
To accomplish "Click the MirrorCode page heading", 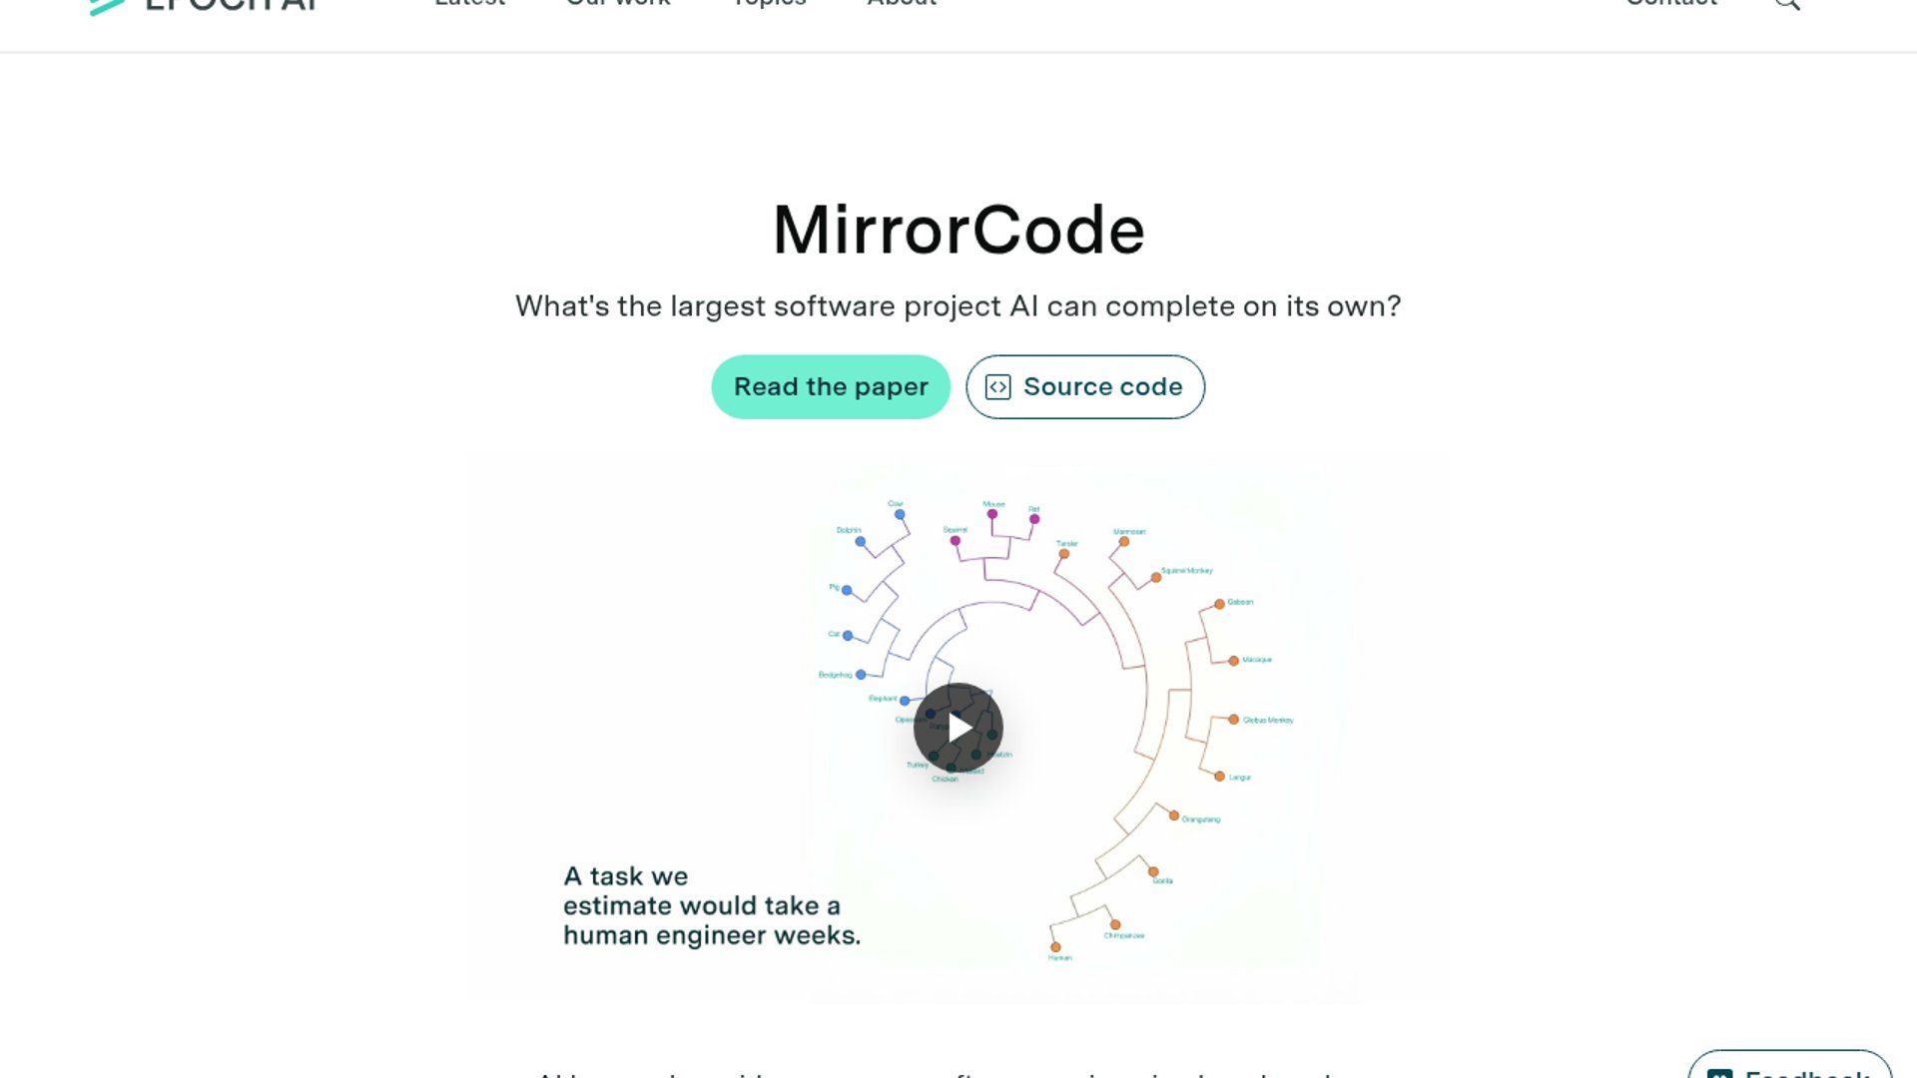I will [958, 230].
